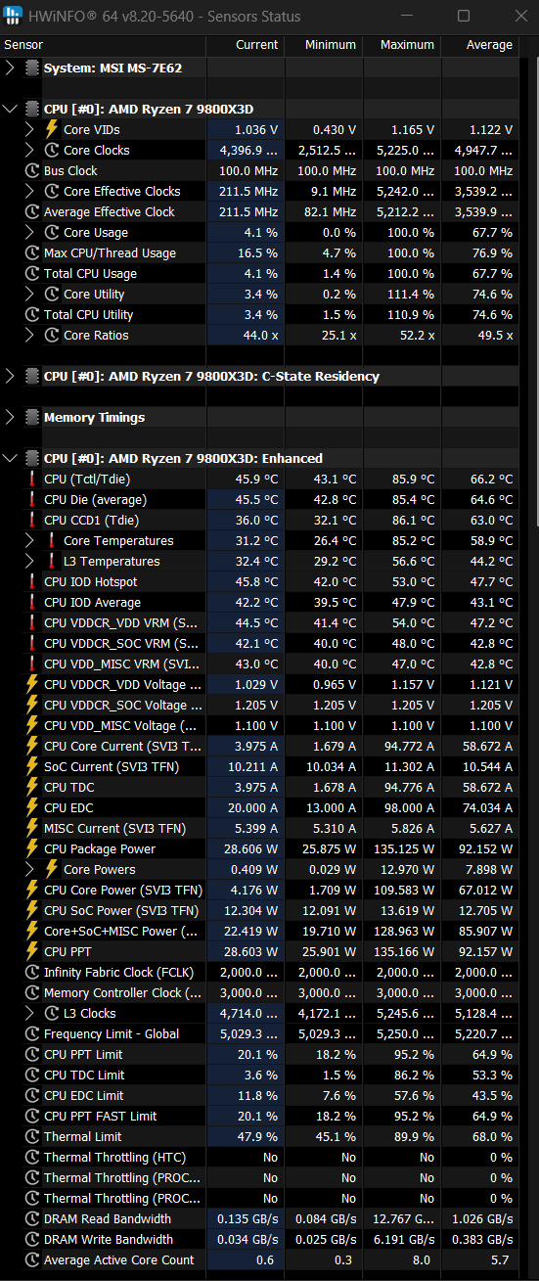Screen dimensions: 539x1281
Task: Select the Infinity Fabric Clock (FCLK) row
Action: click(269, 972)
